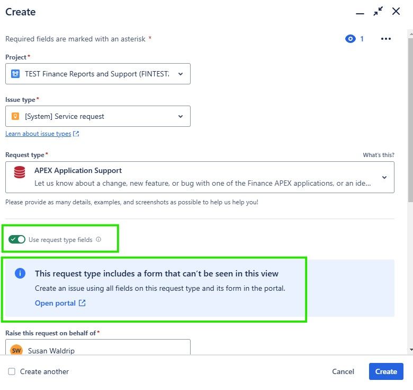Click the Cancel button
This screenshot has width=413, height=390.
(x=343, y=371)
